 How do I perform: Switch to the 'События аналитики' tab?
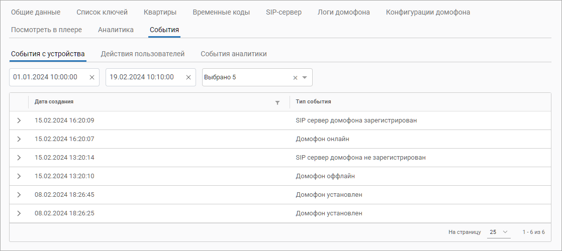(233, 54)
